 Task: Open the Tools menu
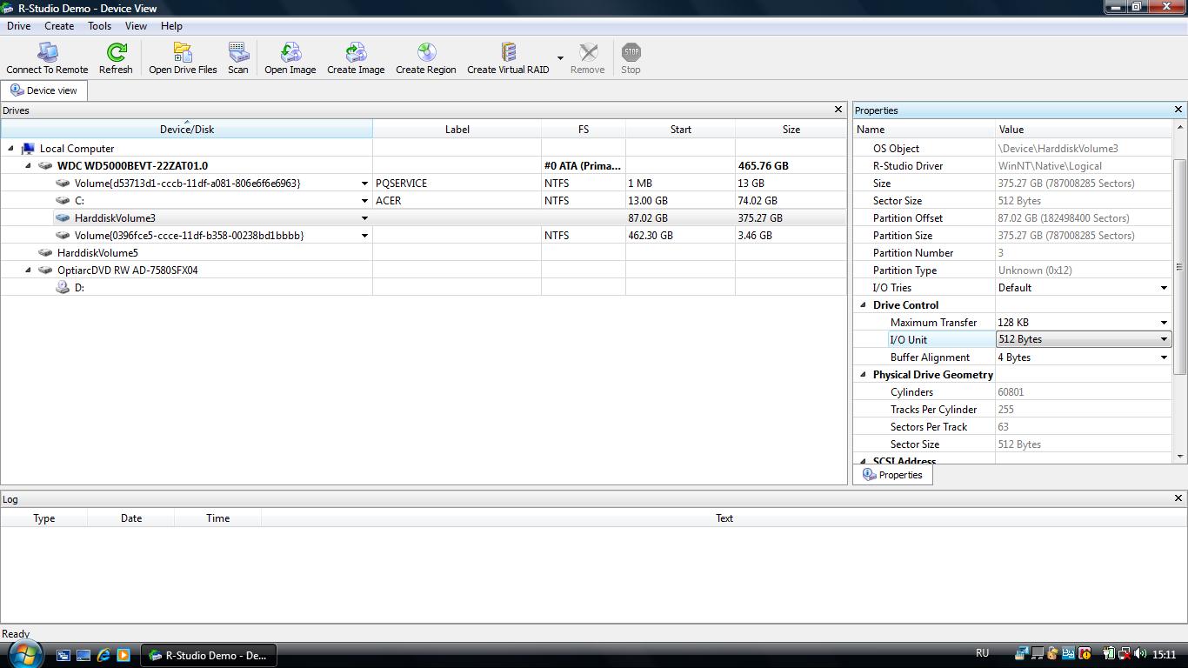coord(99,26)
